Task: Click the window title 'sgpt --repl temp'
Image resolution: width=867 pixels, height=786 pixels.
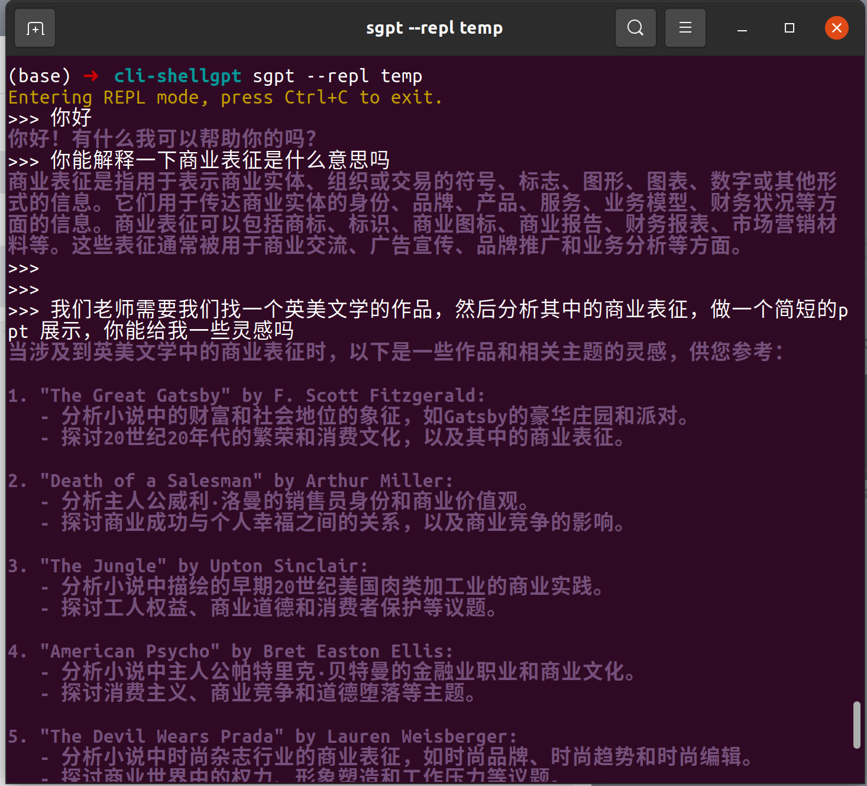Action: tap(434, 28)
